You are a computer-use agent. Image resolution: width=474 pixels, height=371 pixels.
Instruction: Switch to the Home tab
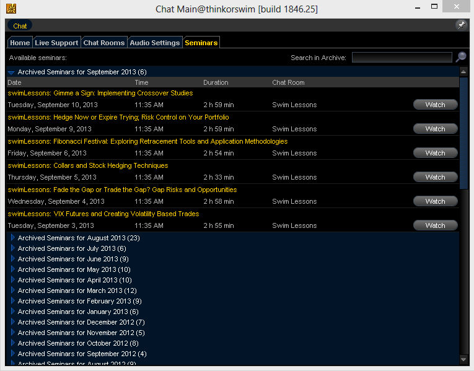20,43
